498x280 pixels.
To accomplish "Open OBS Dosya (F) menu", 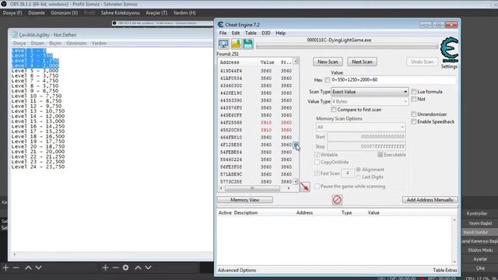I will pos(12,13).
